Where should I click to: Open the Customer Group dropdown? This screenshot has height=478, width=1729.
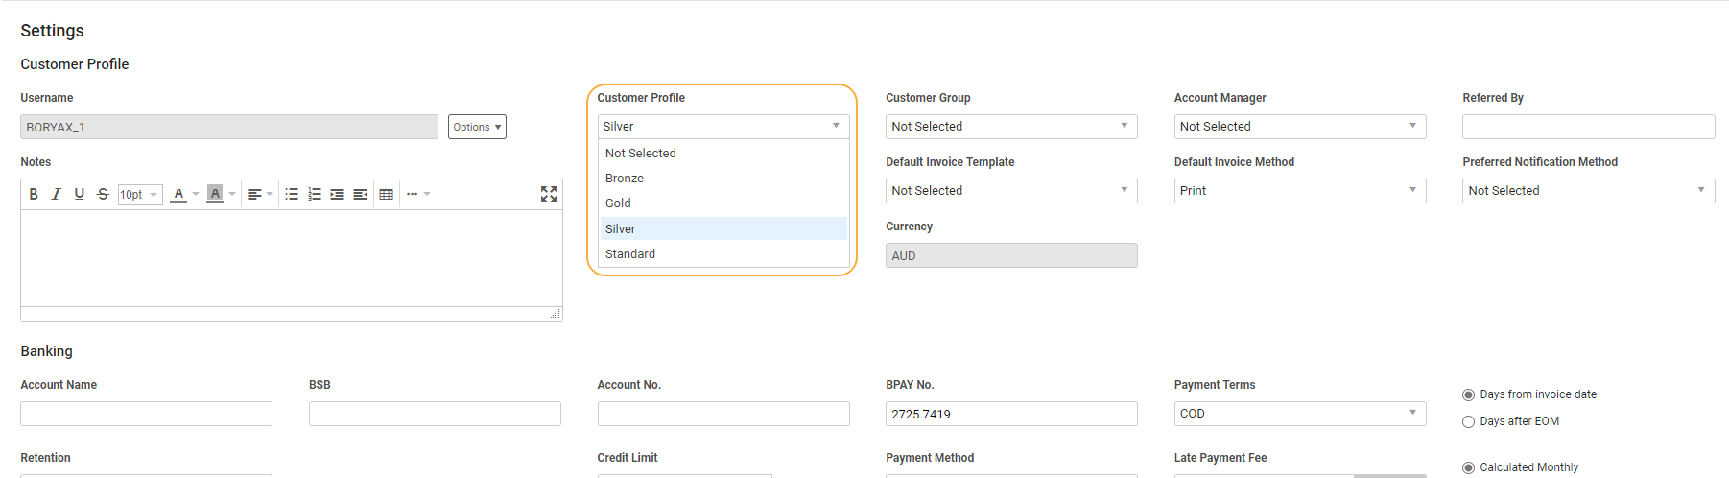[x=1011, y=127]
